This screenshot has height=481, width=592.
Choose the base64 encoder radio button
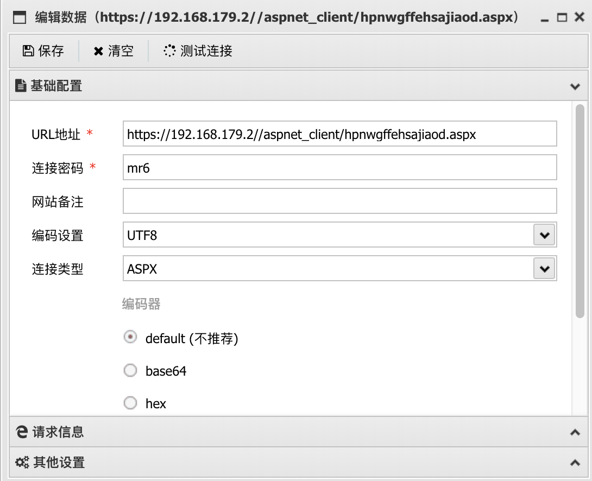[130, 371]
